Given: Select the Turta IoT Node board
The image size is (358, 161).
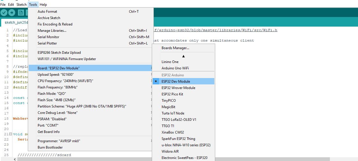Looking at the screenshot, I should pyautogui.click(x=183, y=113).
